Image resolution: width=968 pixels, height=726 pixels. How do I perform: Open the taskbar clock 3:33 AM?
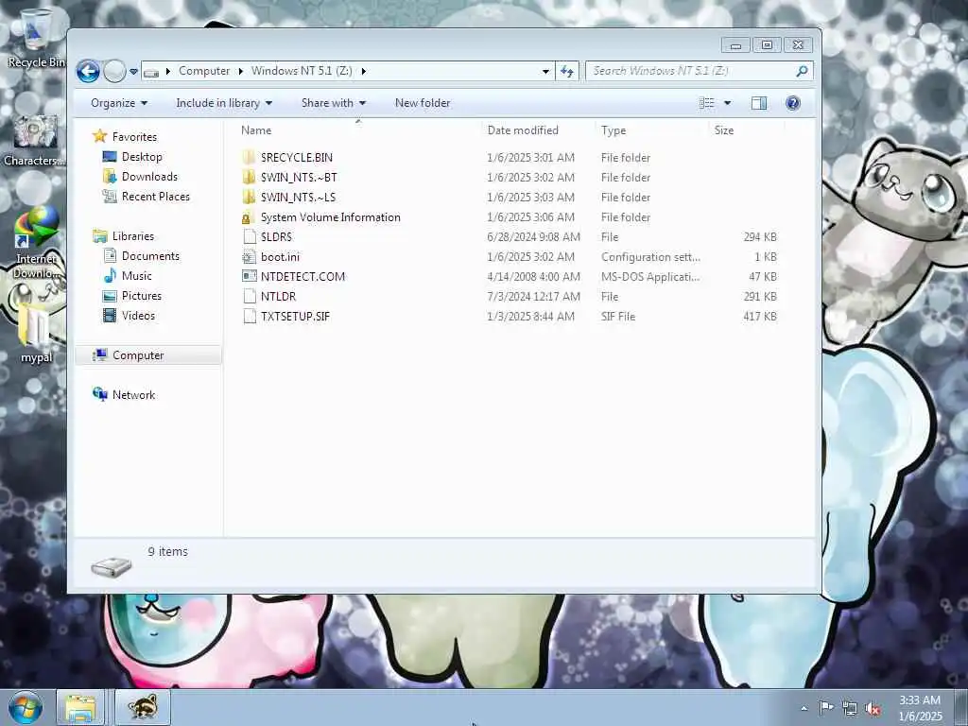(x=920, y=707)
